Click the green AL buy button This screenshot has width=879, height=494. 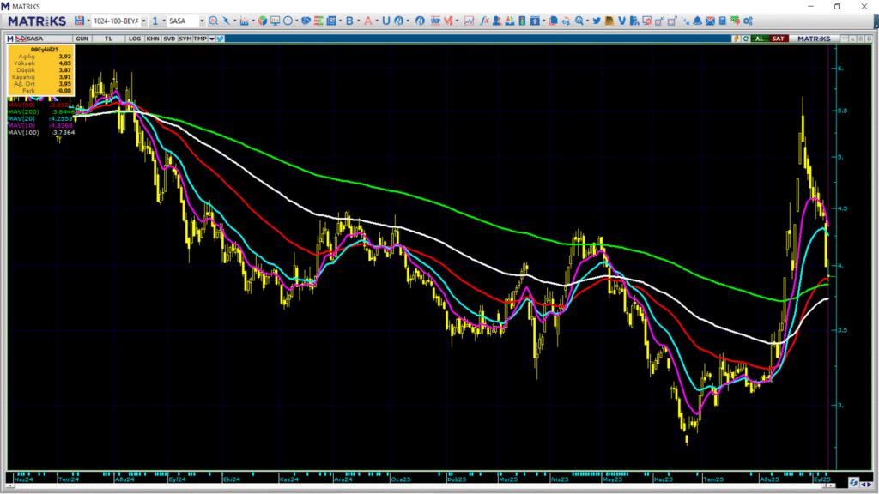760,39
